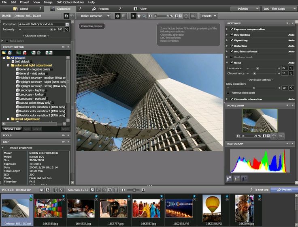Click the magic wand next to Intensity
The image size is (298, 227).
point(67,30)
